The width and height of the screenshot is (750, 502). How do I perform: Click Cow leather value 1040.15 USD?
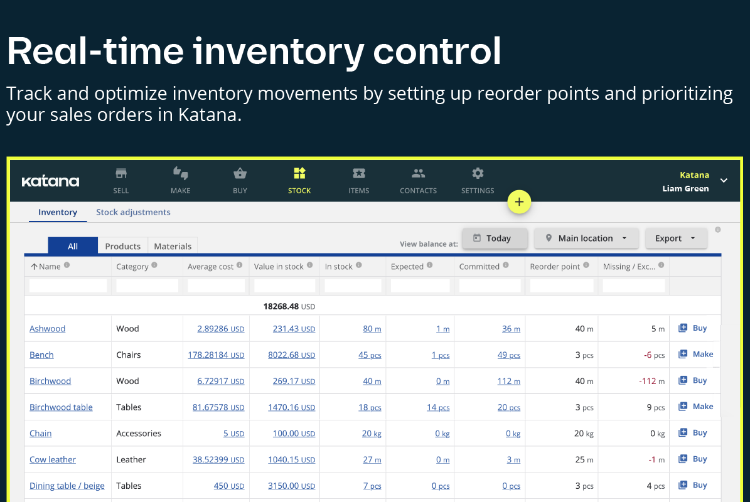tap(292, 459)
